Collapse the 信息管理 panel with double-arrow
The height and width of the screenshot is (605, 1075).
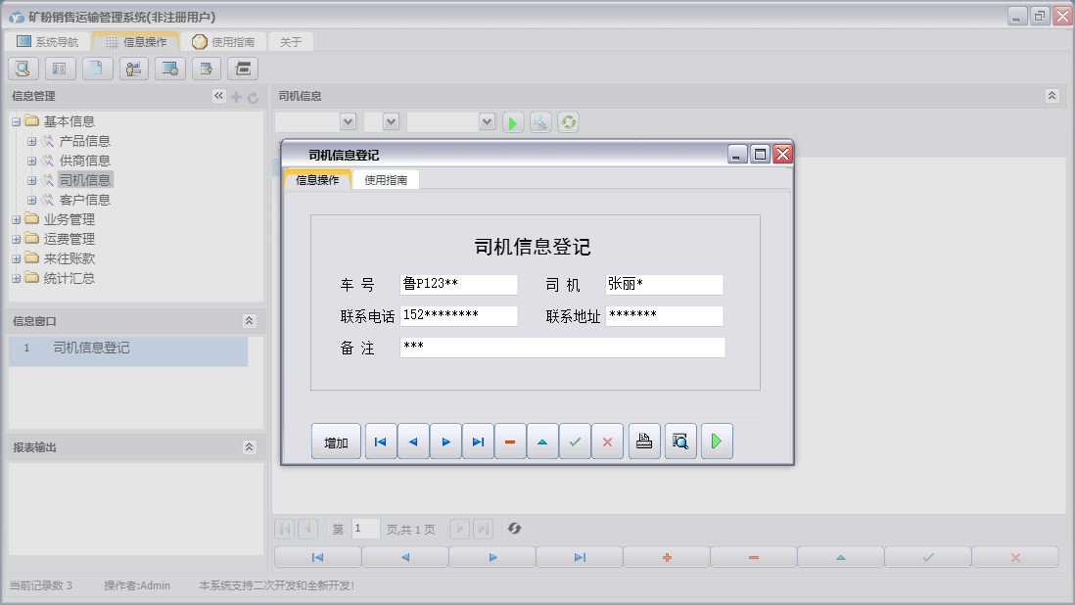pyautogui.click(x=218, y=96)
